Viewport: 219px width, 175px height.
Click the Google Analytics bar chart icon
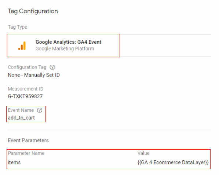click(x=22, y=46)
